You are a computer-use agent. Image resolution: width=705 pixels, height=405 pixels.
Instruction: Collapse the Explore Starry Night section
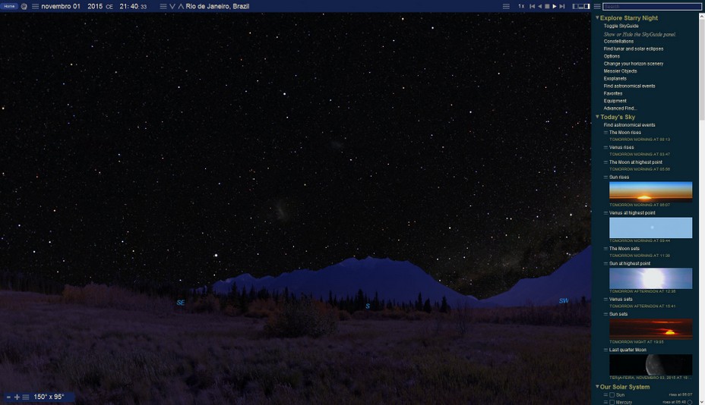(597, 18)
